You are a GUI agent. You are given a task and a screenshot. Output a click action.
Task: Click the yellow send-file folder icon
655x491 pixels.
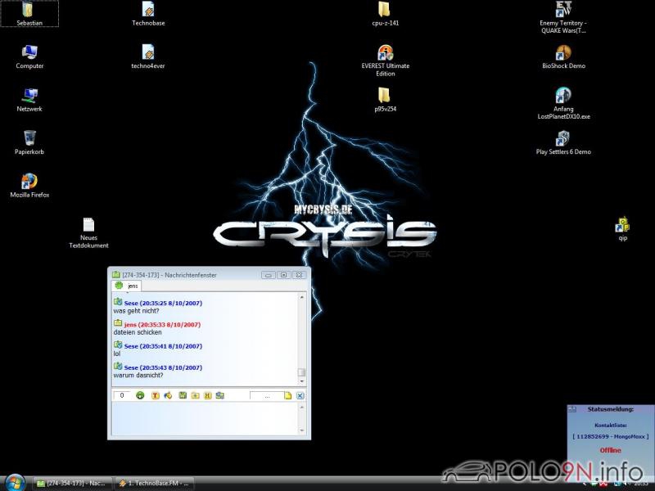tap(195, 395)
